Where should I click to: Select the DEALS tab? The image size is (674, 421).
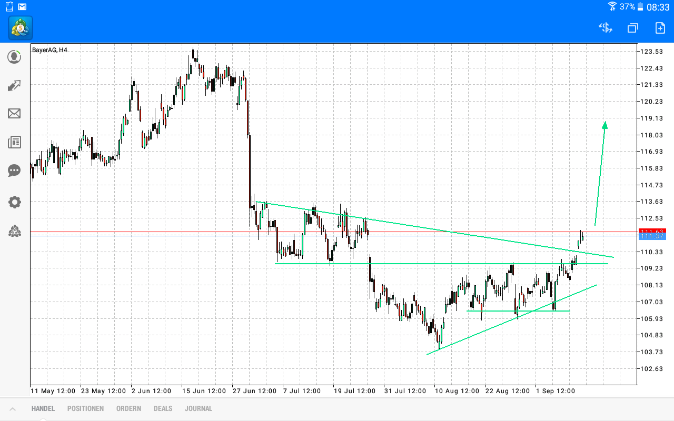163,408
